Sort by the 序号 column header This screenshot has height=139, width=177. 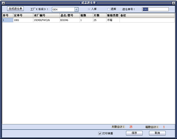(8, 15)
